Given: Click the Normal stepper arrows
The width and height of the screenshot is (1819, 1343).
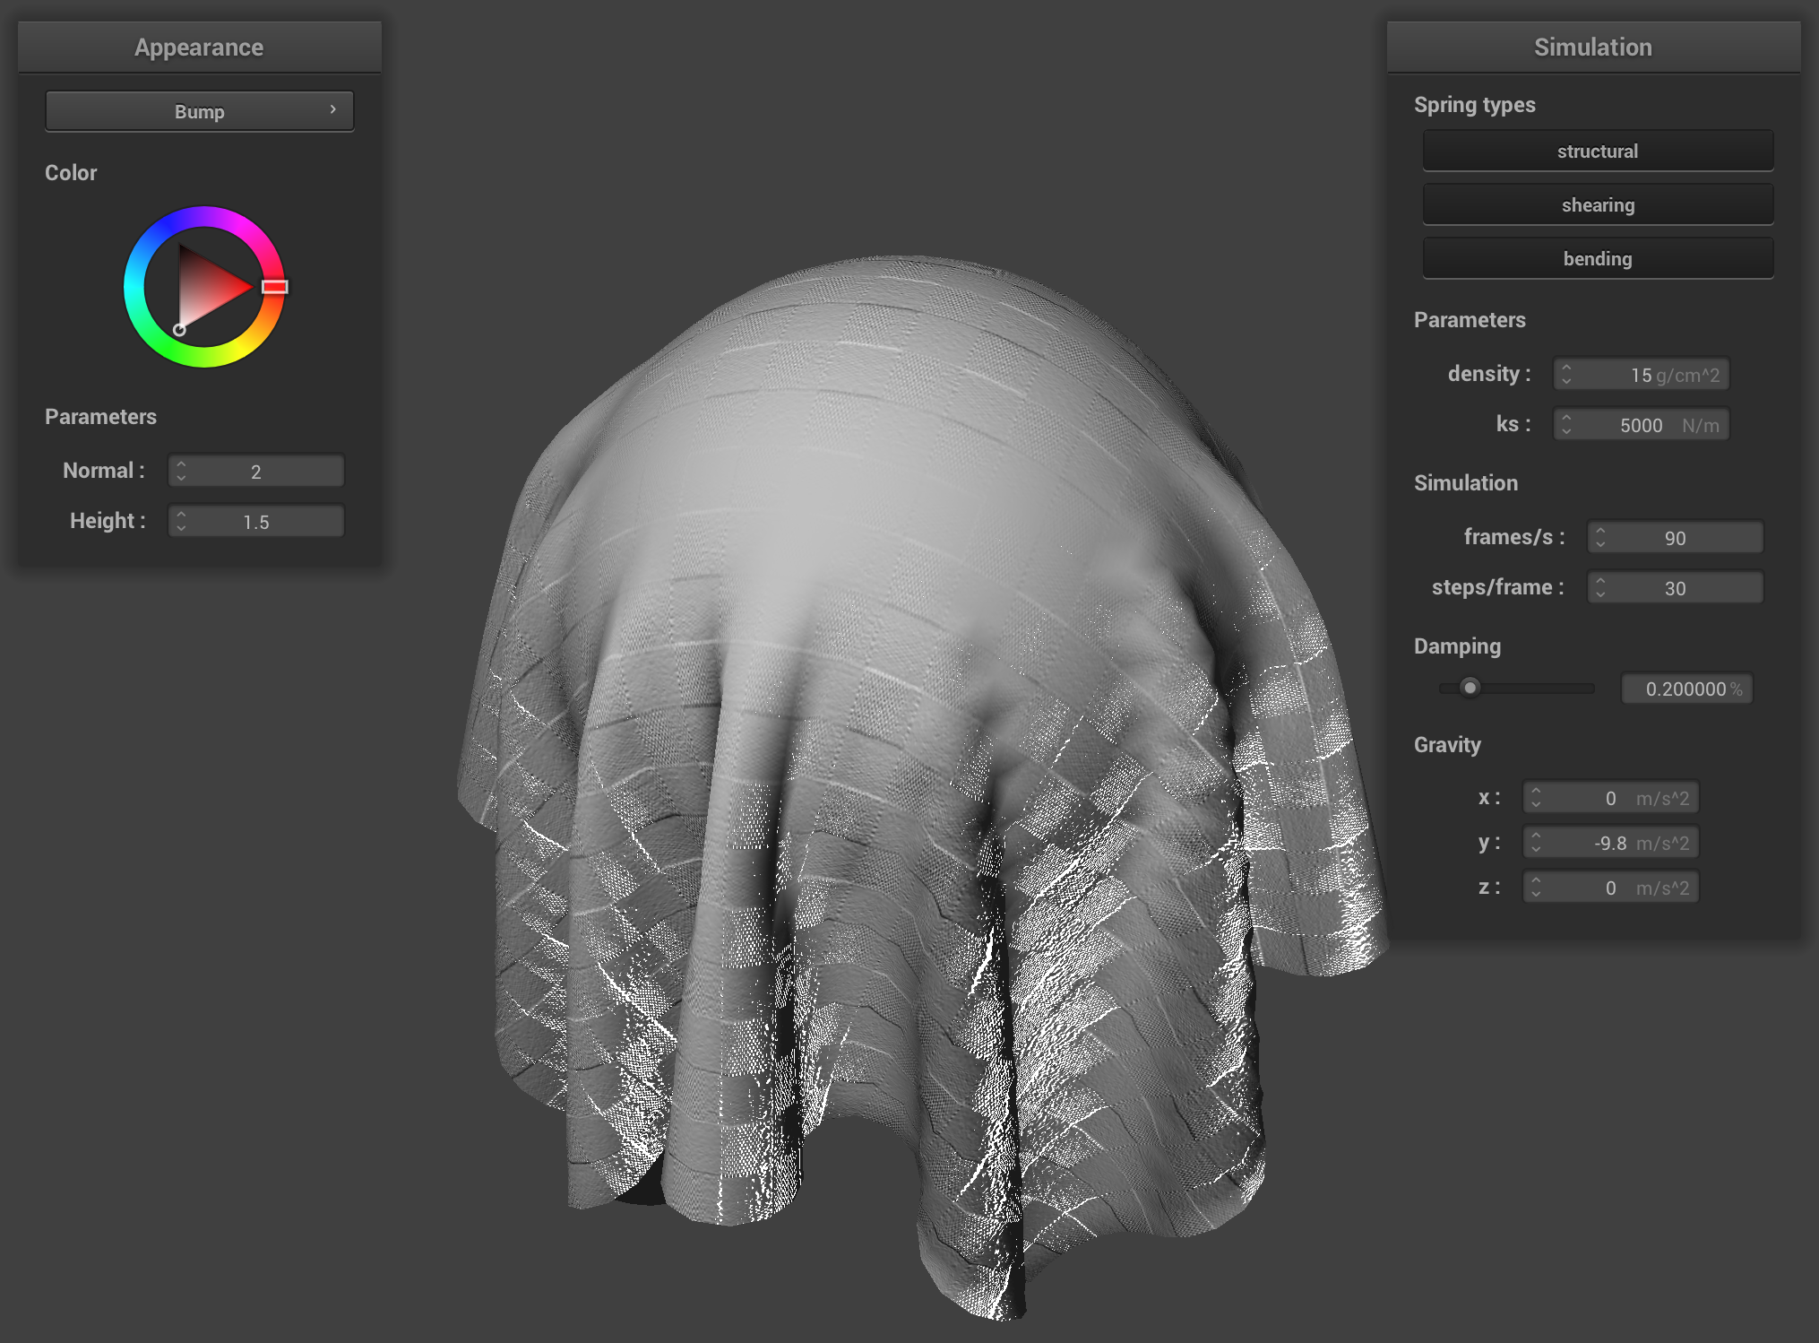Looking at the screenshot, I should [181, 471].
